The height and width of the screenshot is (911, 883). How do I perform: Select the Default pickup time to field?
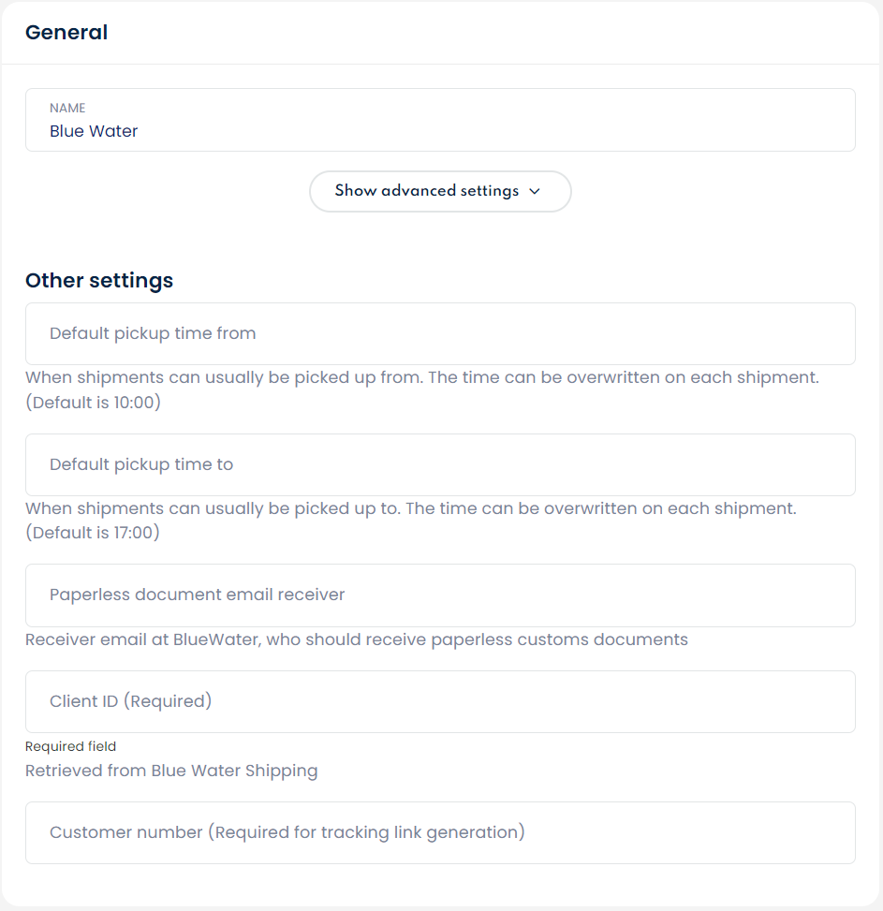click(x=440, y=464)
